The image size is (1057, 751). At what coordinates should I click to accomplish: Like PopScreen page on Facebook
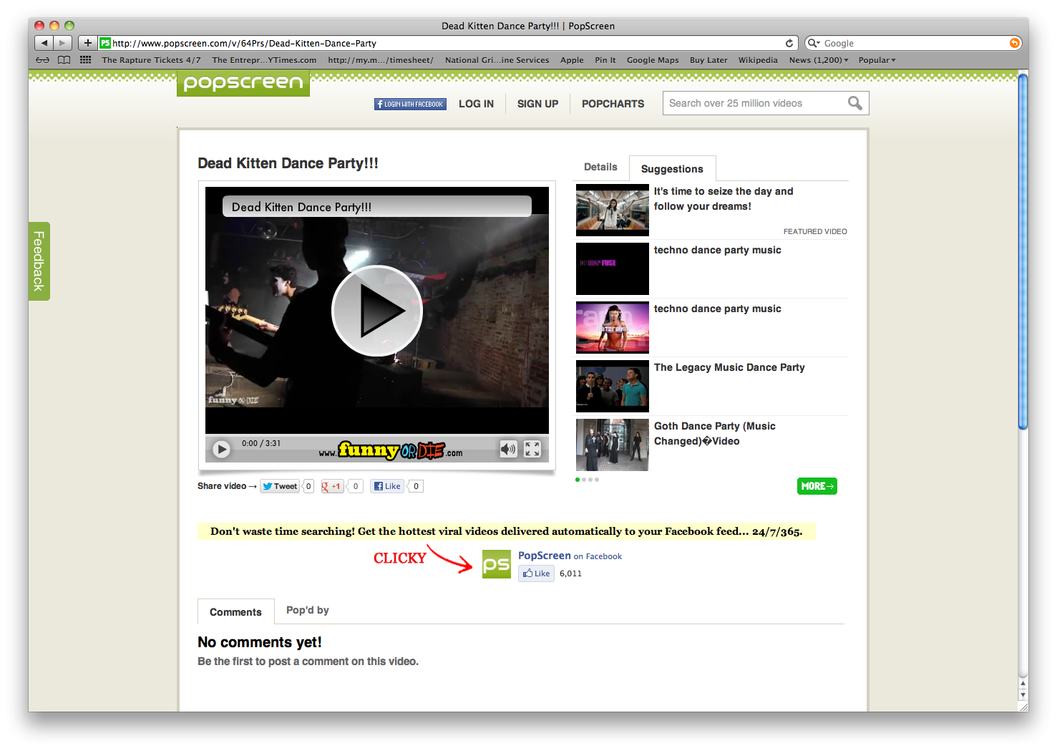536,573
